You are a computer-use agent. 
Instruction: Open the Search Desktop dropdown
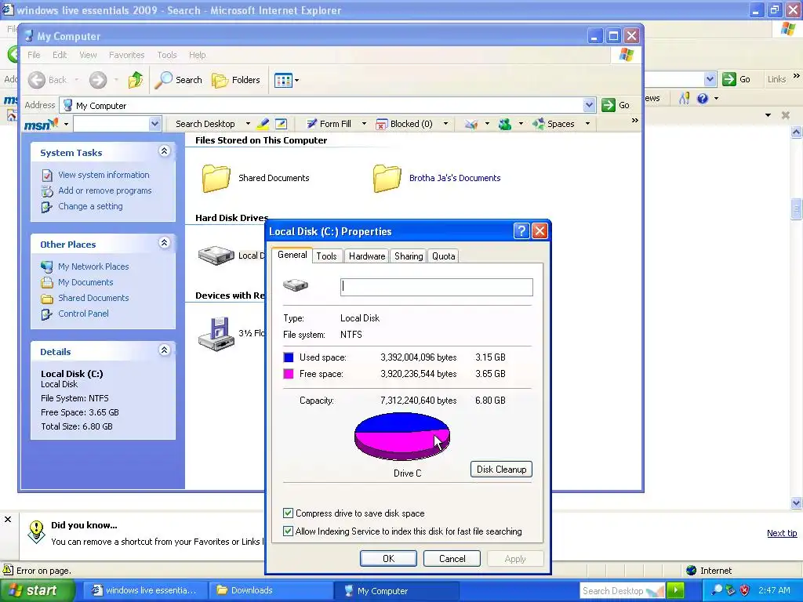click(x=248, y=124)
